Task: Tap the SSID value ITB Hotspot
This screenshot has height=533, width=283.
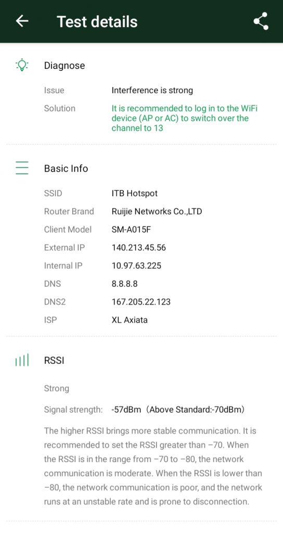Action: coord(135,194)
